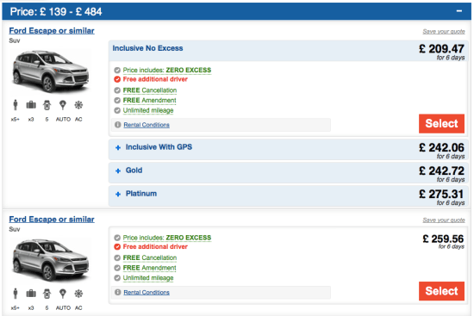Click the luggage suitcase icon of first car
The height and width of the screenshot is (316, 474).
click(x=31, y=105)
